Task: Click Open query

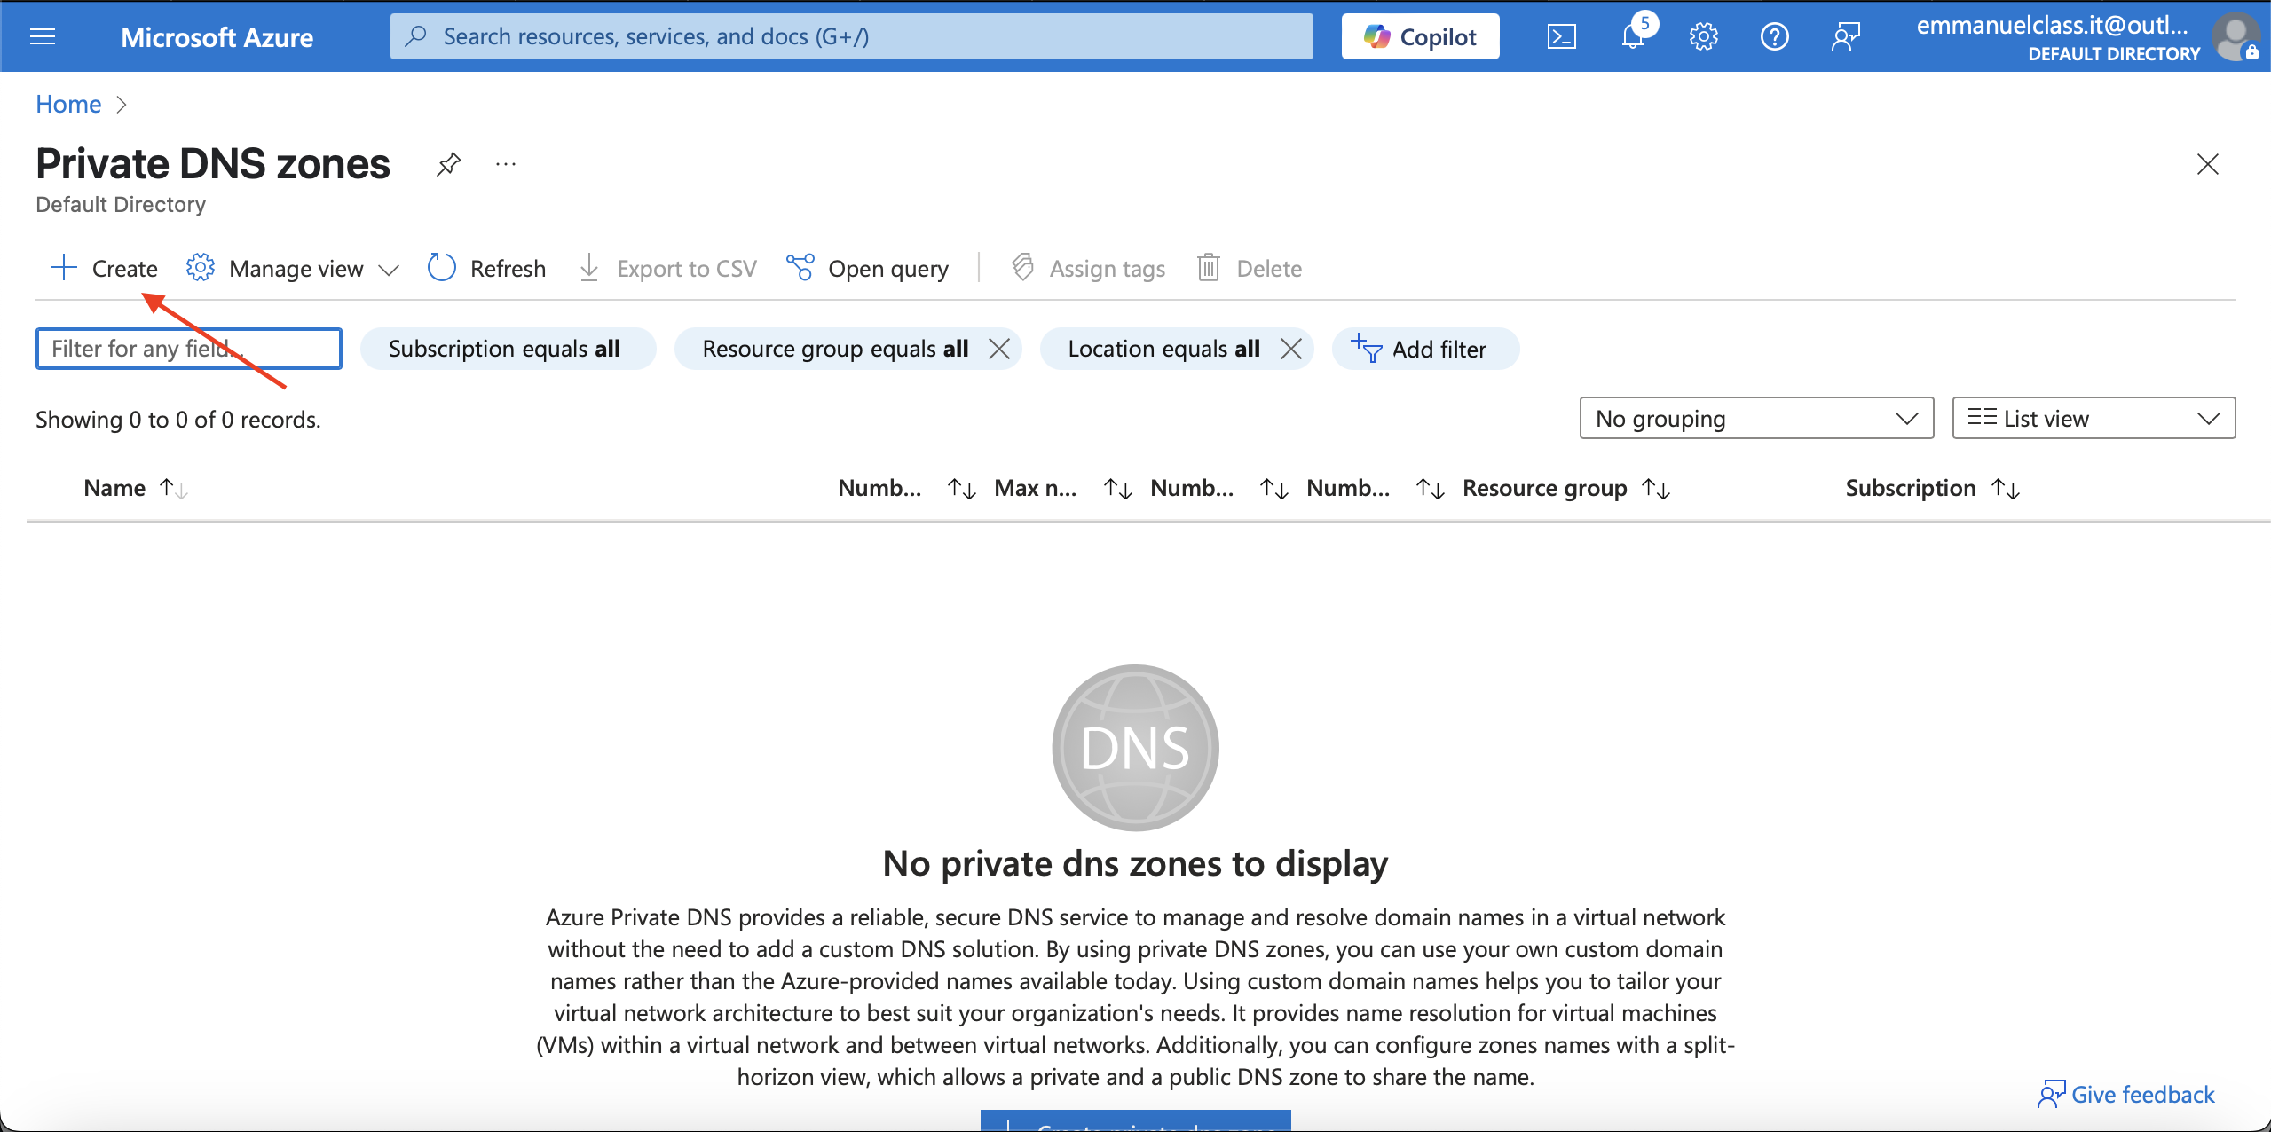Action: pos(868,268)
